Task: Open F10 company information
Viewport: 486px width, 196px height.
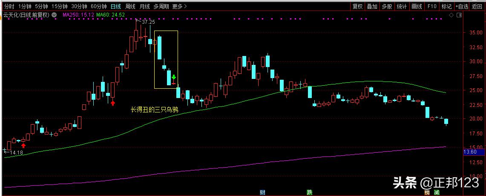Action: click(432, 6)
